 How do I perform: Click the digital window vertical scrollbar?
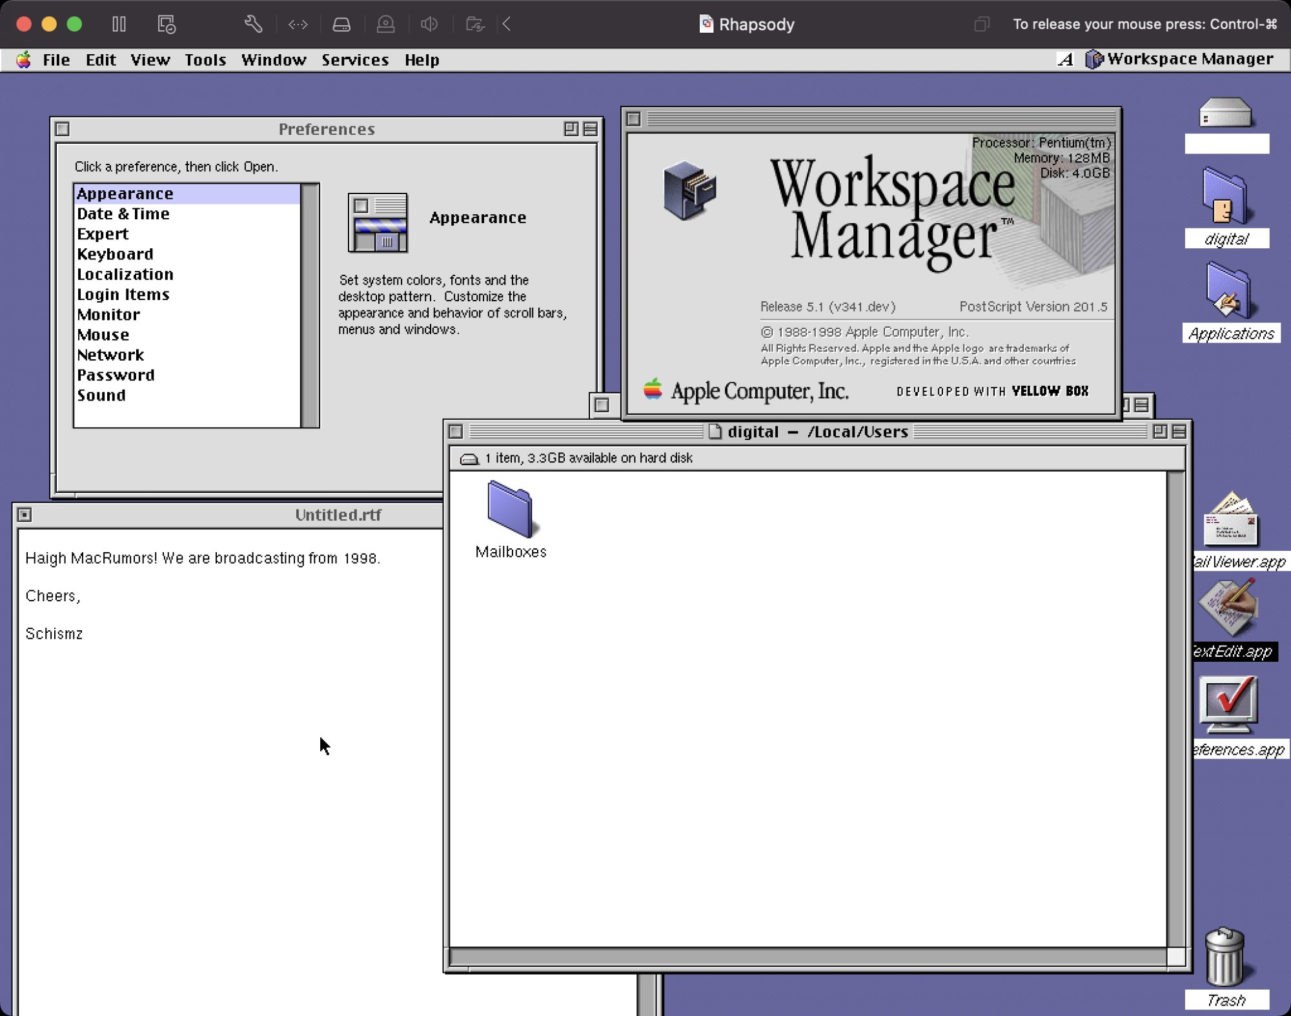(1176, 708)
